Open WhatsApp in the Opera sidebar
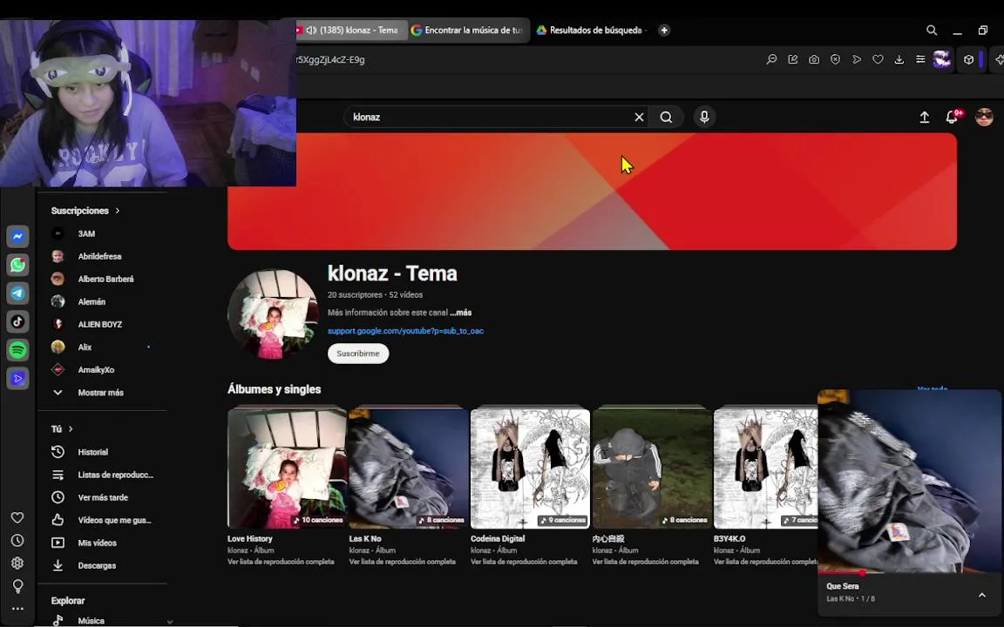Image resolution: width=1004 pixels, height=627 pixels. point(18,265)
